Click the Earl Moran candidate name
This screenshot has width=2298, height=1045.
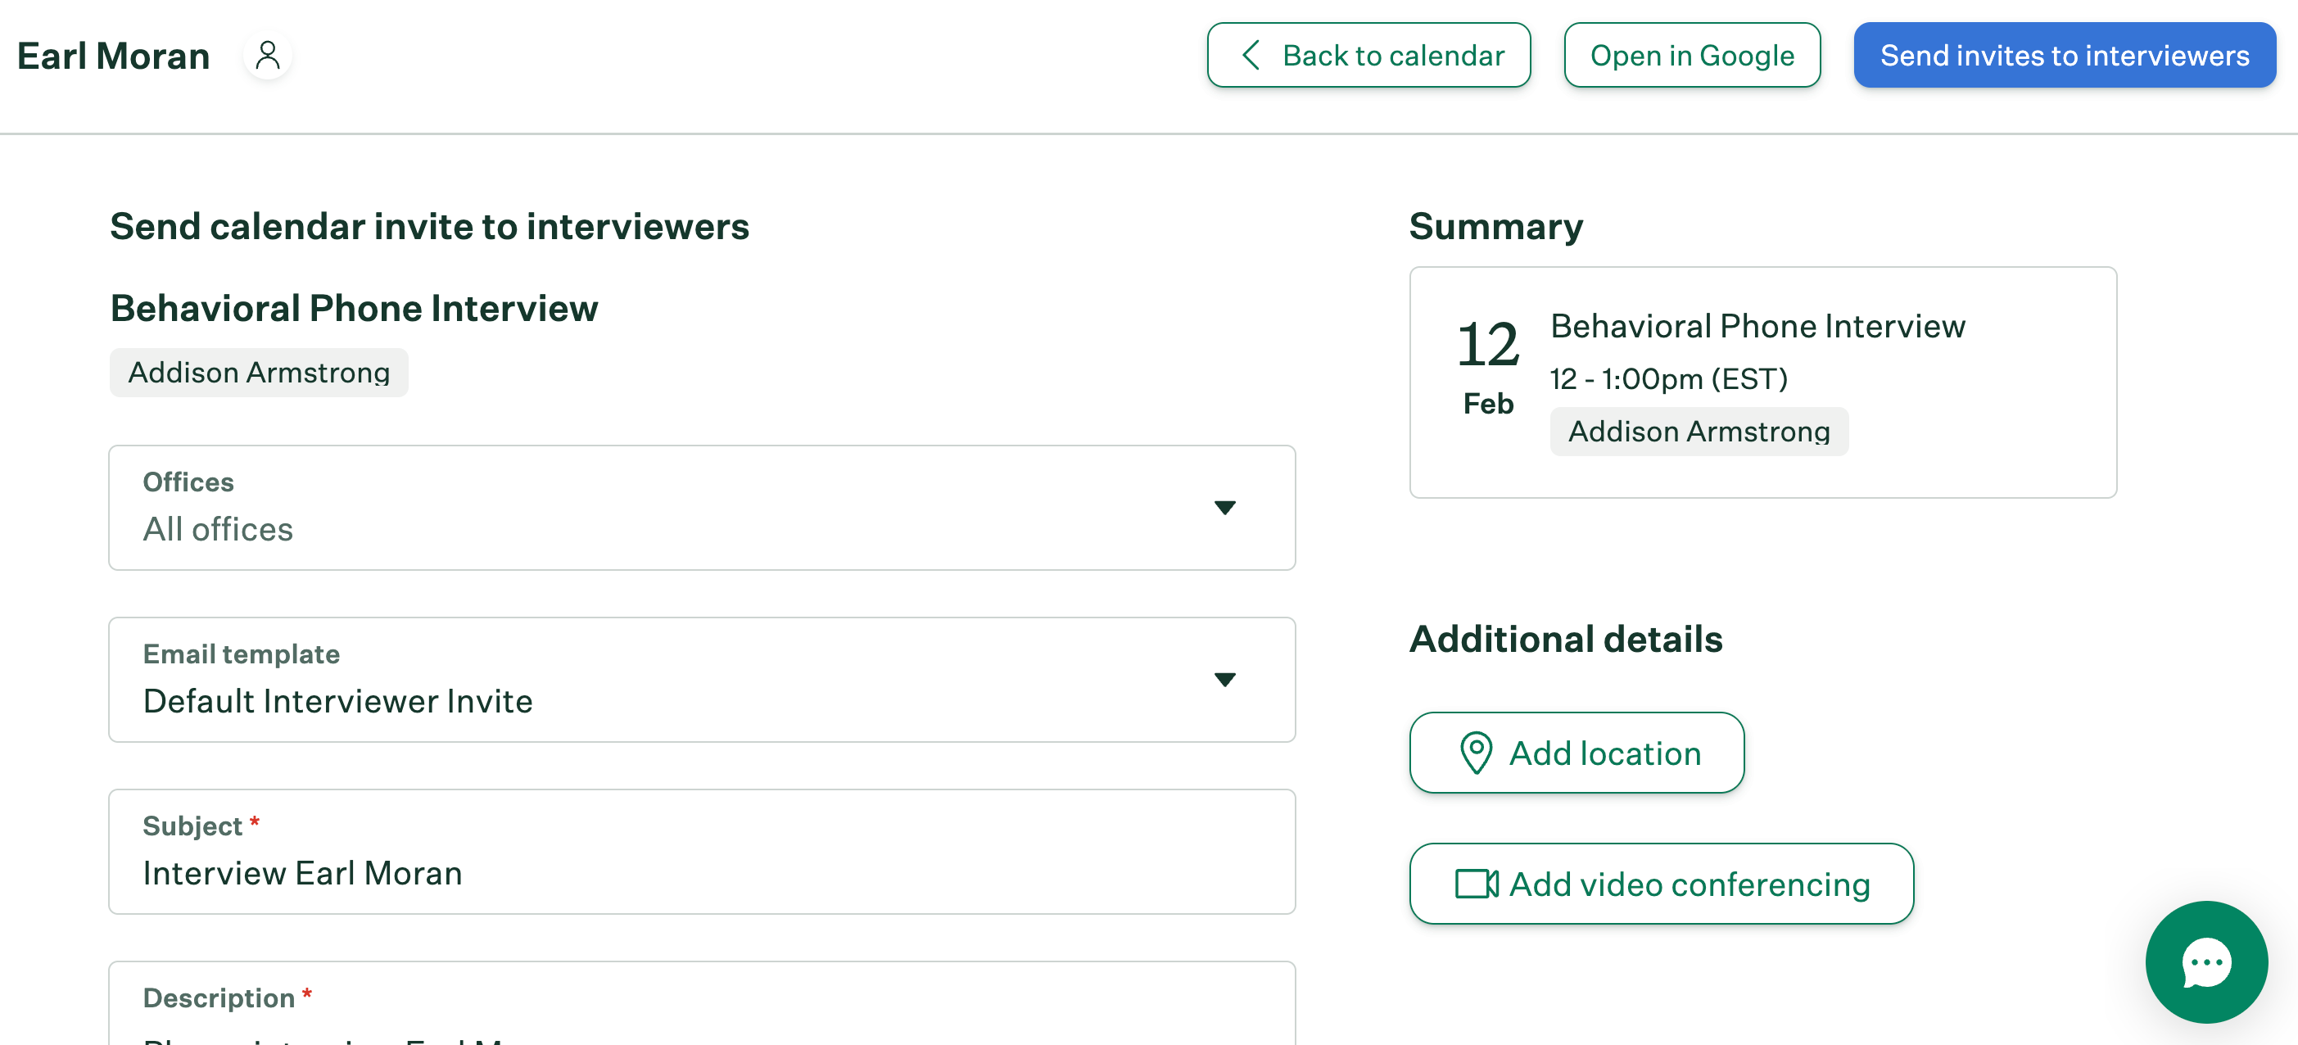pyautogui.click(x=113, y=56)
